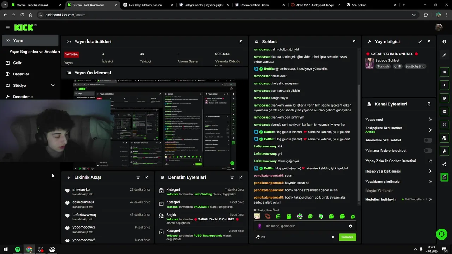Click the Turkish tag in stream info
452x254 pixels.
tap(383, 66)
